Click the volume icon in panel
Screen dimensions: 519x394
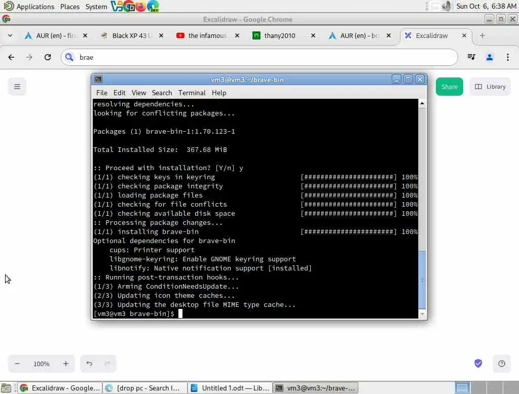[x=446, y=6]
